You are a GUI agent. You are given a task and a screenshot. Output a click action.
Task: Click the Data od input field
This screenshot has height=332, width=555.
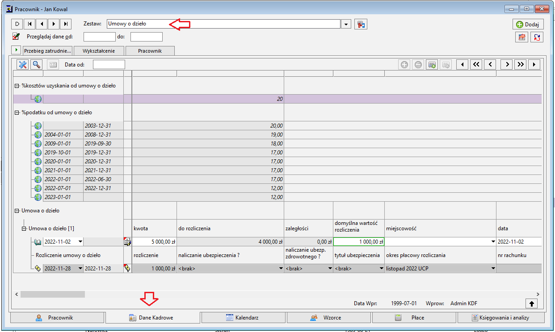tap(109, 65)
